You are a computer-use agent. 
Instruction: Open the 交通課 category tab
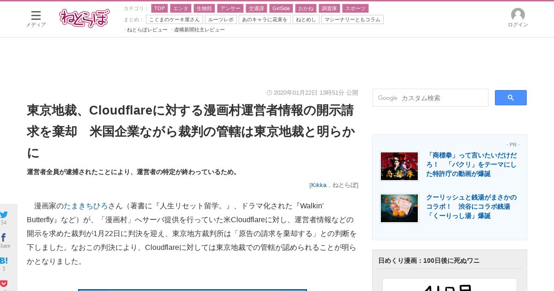256,8
